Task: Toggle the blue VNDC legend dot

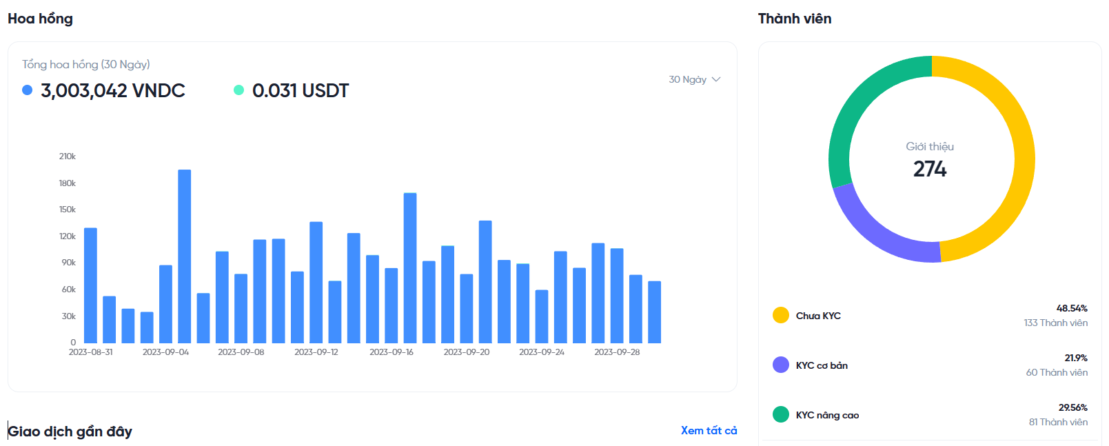Action: [28, 90]
